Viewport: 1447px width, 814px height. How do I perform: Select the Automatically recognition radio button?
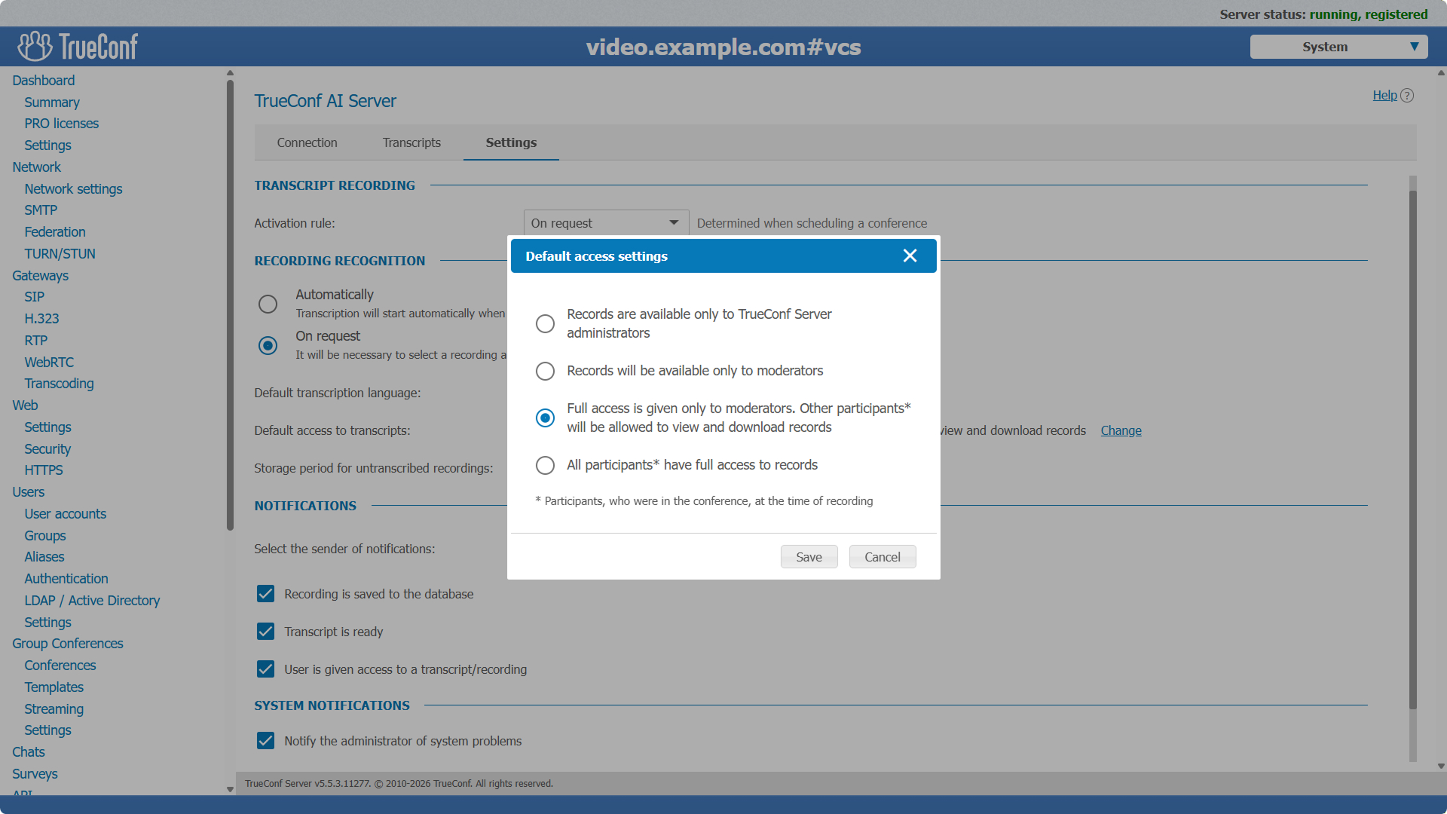[x=268, y=304]
